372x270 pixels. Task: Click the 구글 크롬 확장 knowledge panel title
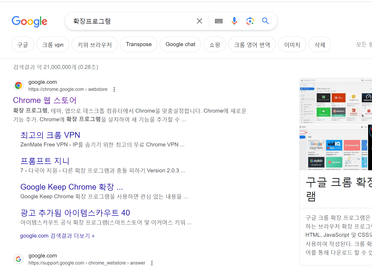pos(339,189)
